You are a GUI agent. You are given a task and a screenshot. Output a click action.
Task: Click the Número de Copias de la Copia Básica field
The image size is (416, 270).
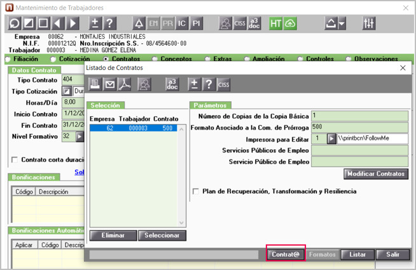[359, 116]
